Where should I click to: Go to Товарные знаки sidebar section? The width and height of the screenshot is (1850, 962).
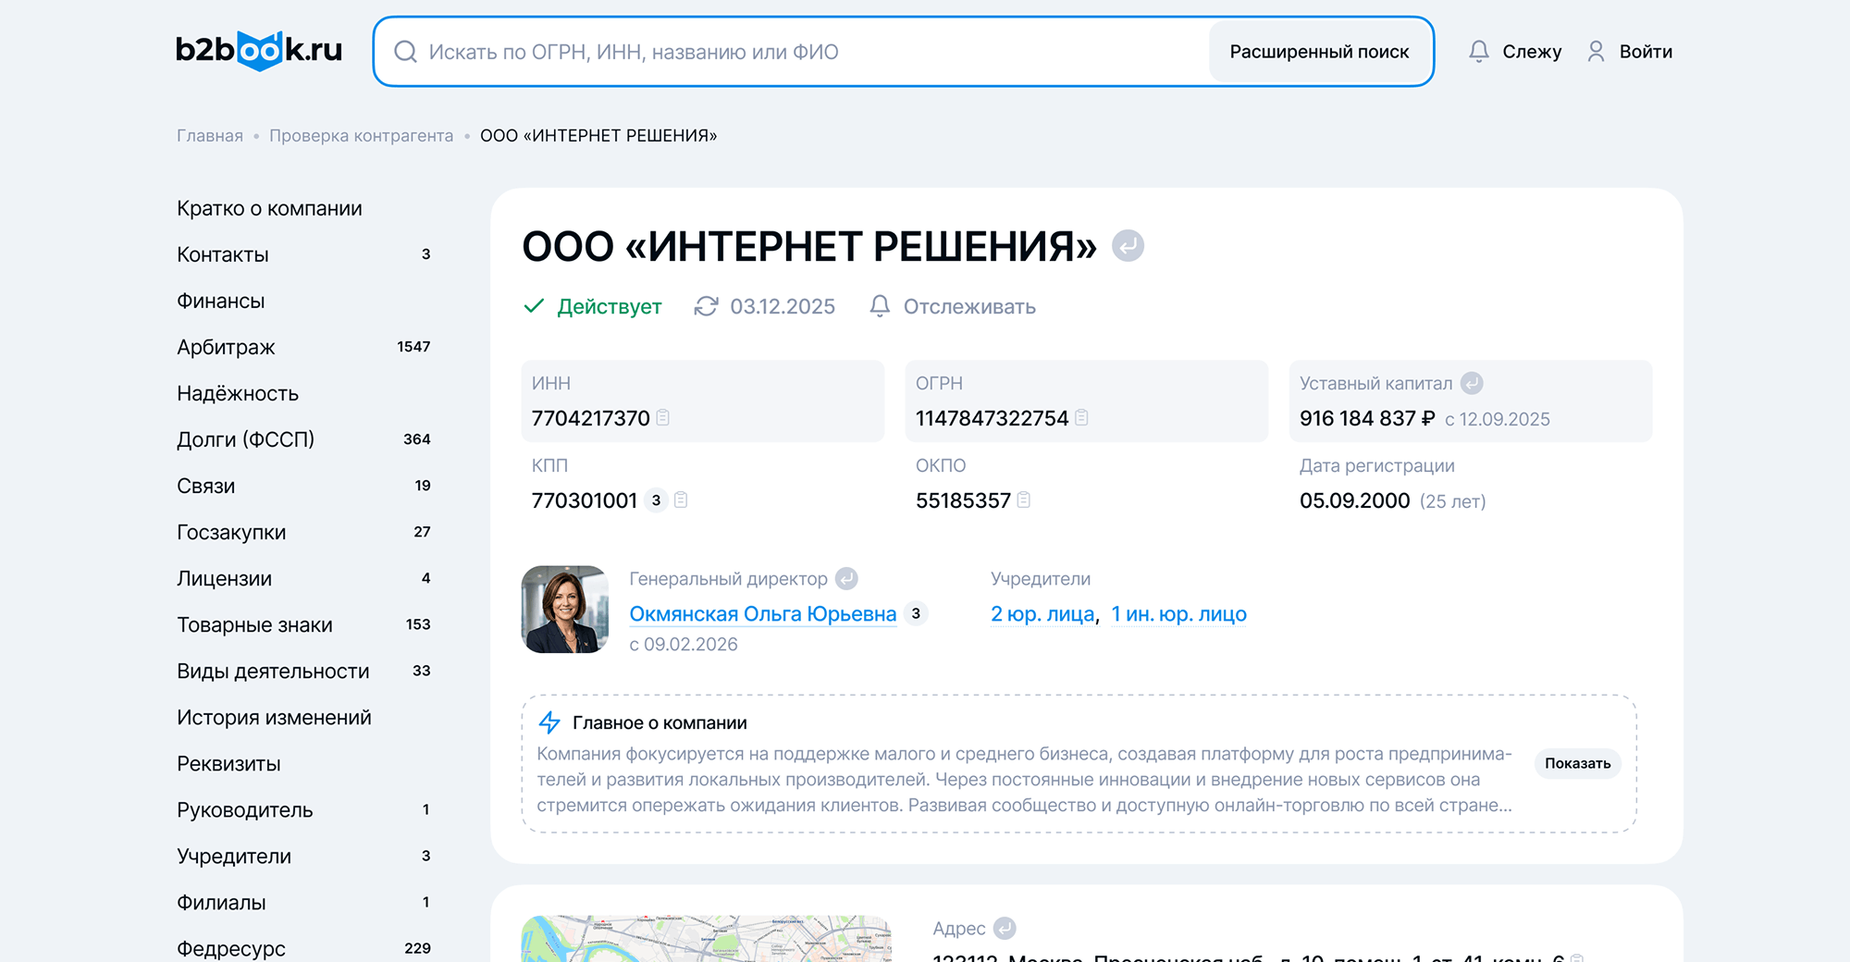254,624
